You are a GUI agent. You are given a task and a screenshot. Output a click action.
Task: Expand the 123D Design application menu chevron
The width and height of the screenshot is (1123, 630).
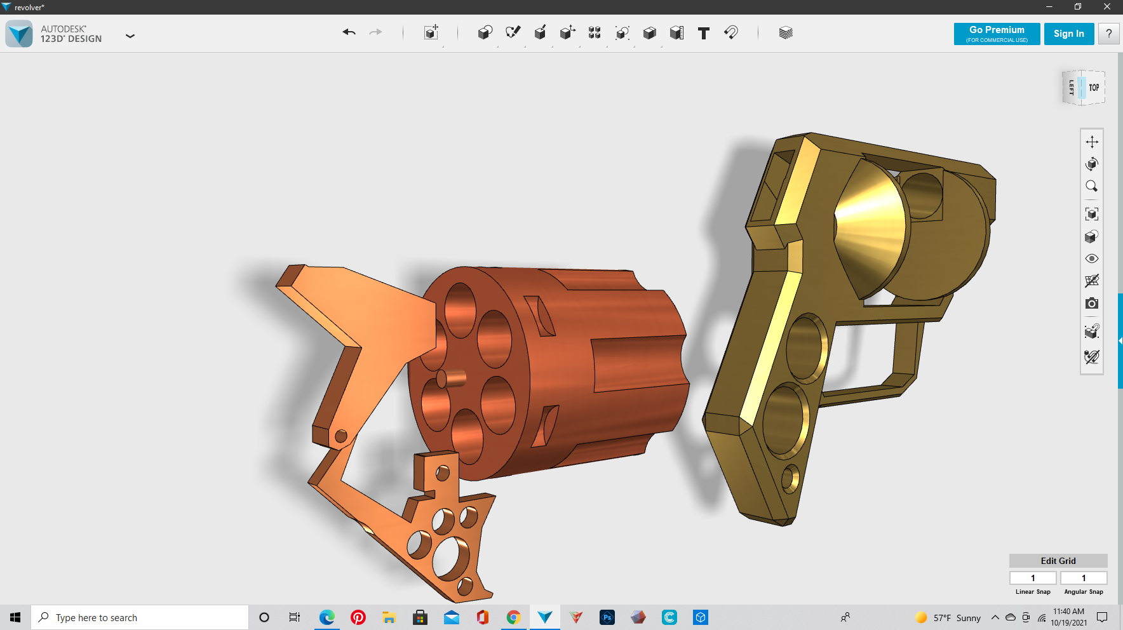click(x=130, y=36)
